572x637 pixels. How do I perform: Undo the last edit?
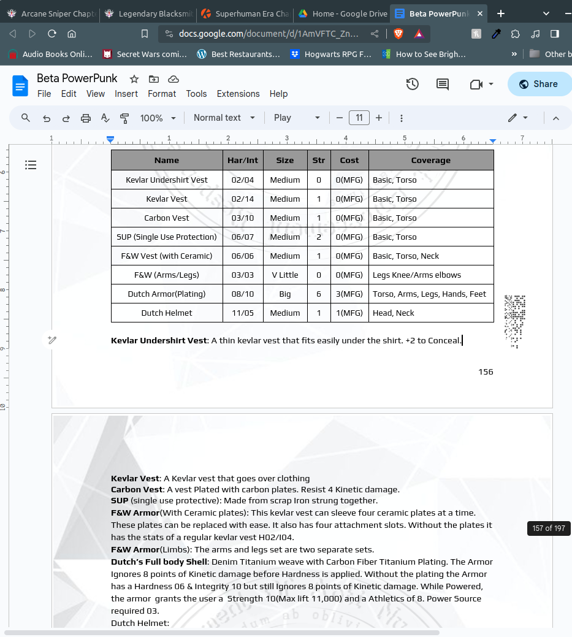pyautogui.click(x=47, y=118)
